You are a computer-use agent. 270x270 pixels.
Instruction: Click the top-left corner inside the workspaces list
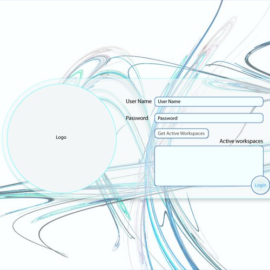pos(158,150)
